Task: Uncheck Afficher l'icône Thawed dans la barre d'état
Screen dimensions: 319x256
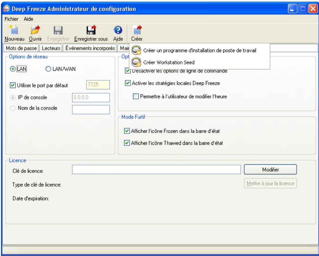Action: pos(127,143)
